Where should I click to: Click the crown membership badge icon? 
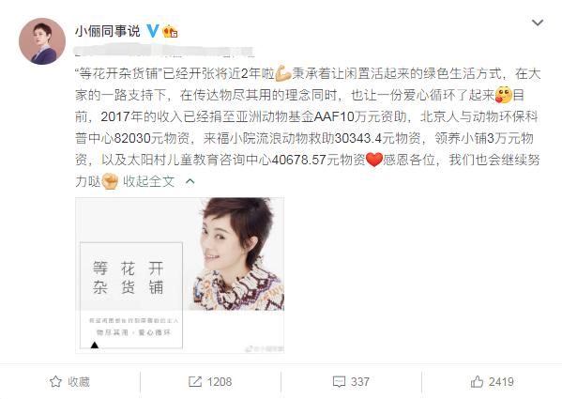tap(170, 32)
